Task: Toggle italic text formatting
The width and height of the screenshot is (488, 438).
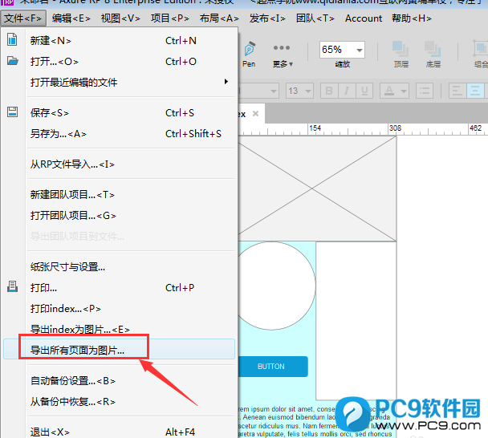Action: pos(347,91)
